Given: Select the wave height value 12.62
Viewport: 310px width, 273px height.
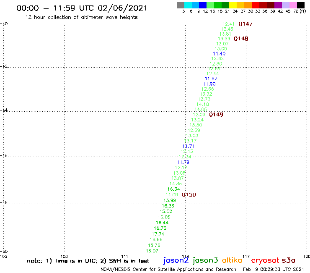Looking at the screenshot, I should tap(217, 58).
